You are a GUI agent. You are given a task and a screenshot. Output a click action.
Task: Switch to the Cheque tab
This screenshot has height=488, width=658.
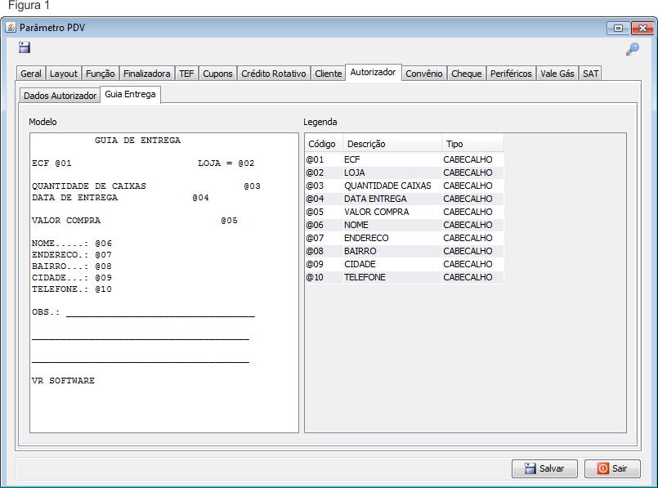point(466,74)
